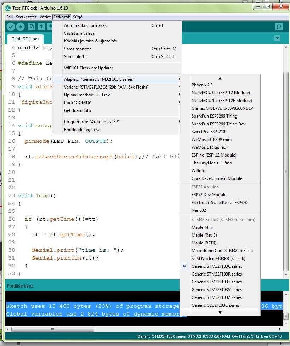This screenshot has height=346, width=290.
Task: Expand the Alaplap board submenu
Action: click(116, 79)
